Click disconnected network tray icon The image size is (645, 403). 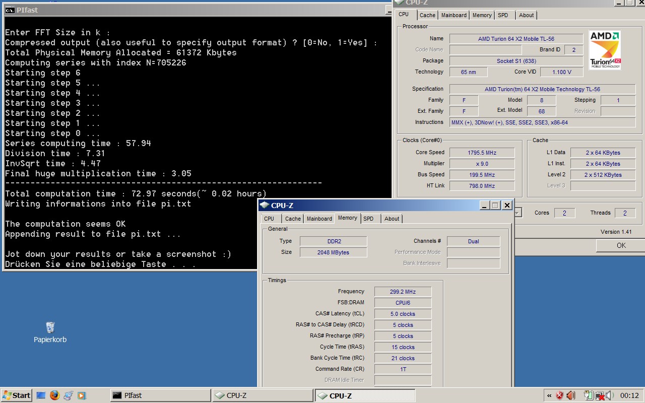600,395
